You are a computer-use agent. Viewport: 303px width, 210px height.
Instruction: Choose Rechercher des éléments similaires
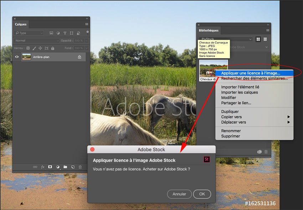pyautogui.click(x=254, y=78)
